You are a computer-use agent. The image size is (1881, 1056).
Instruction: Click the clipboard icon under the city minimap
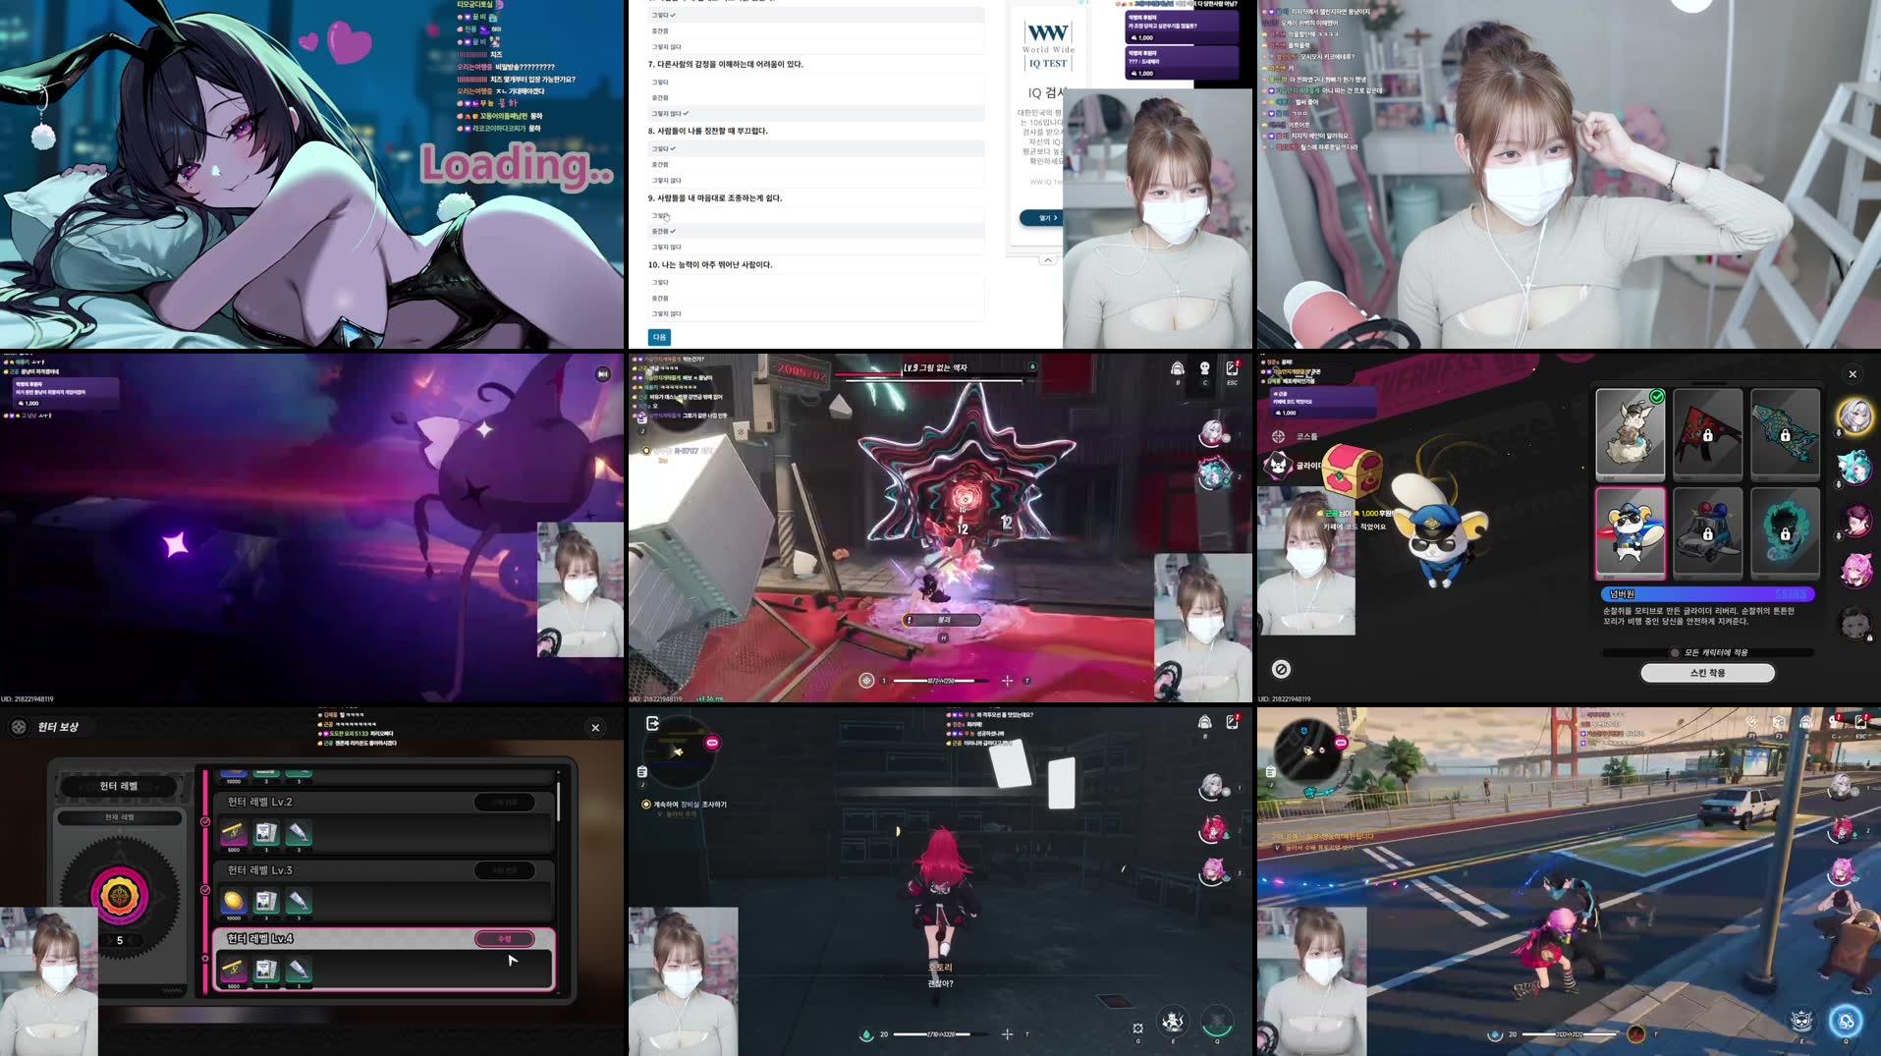pos(1270,771)
